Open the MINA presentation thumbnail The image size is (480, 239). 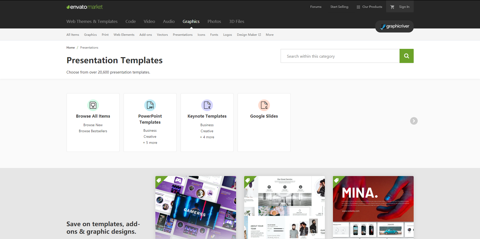373,207
